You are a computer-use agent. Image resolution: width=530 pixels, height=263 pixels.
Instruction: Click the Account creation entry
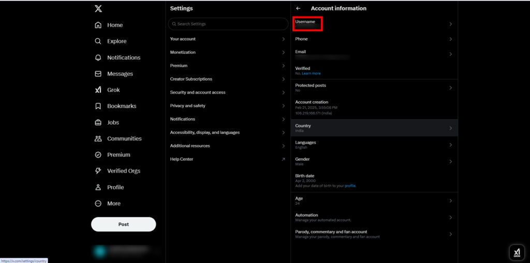[x=374, y=107]
